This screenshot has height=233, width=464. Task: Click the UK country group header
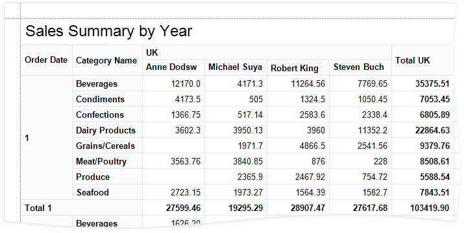tap(267, 52)
